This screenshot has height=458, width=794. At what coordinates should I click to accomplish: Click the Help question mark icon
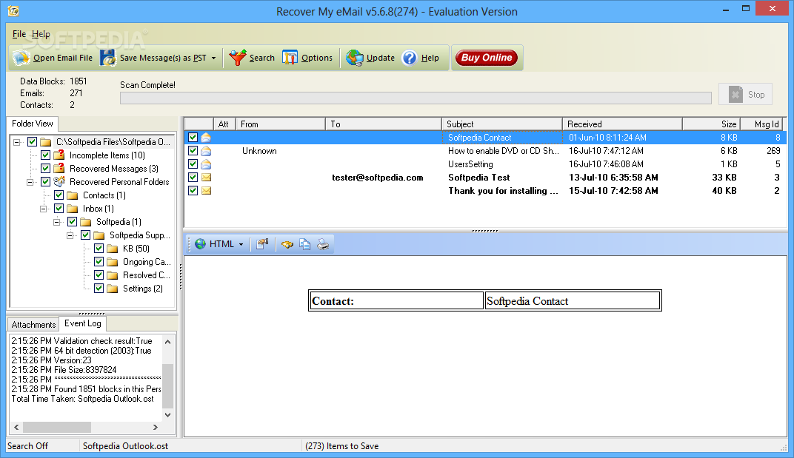tap(409, 58)
